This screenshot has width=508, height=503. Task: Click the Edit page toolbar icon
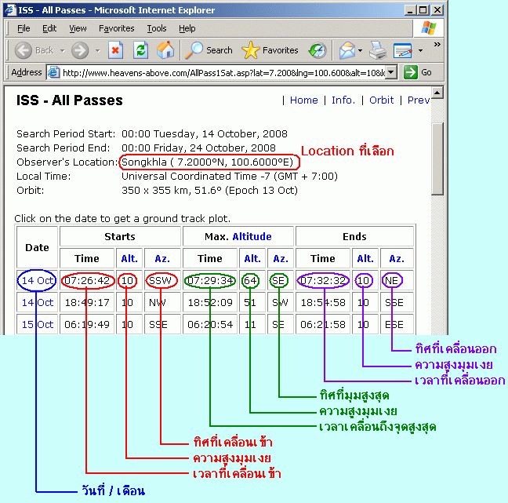(x=403, y=50)
